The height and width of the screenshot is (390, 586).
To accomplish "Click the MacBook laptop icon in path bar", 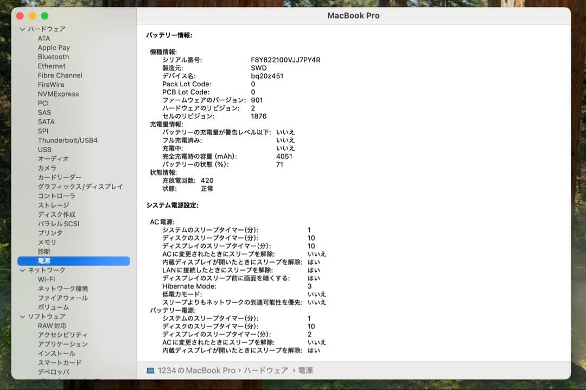I will [150, 370].
